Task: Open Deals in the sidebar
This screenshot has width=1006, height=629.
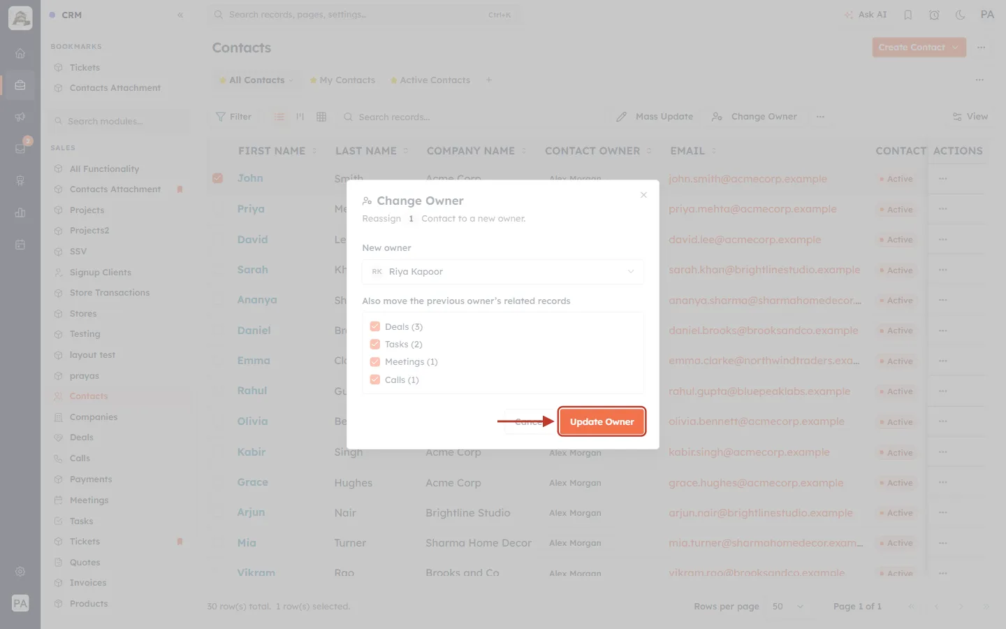Action: coord(81,438)
